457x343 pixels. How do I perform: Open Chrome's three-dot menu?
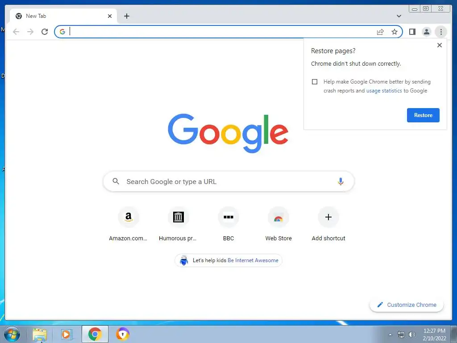(x=441, y=32)
